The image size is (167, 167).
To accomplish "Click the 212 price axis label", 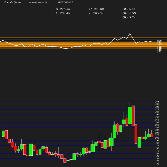I will tap(157, 135).
